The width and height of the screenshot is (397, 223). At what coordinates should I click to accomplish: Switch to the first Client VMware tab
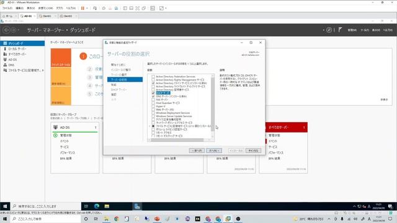[x=47, y=16]
